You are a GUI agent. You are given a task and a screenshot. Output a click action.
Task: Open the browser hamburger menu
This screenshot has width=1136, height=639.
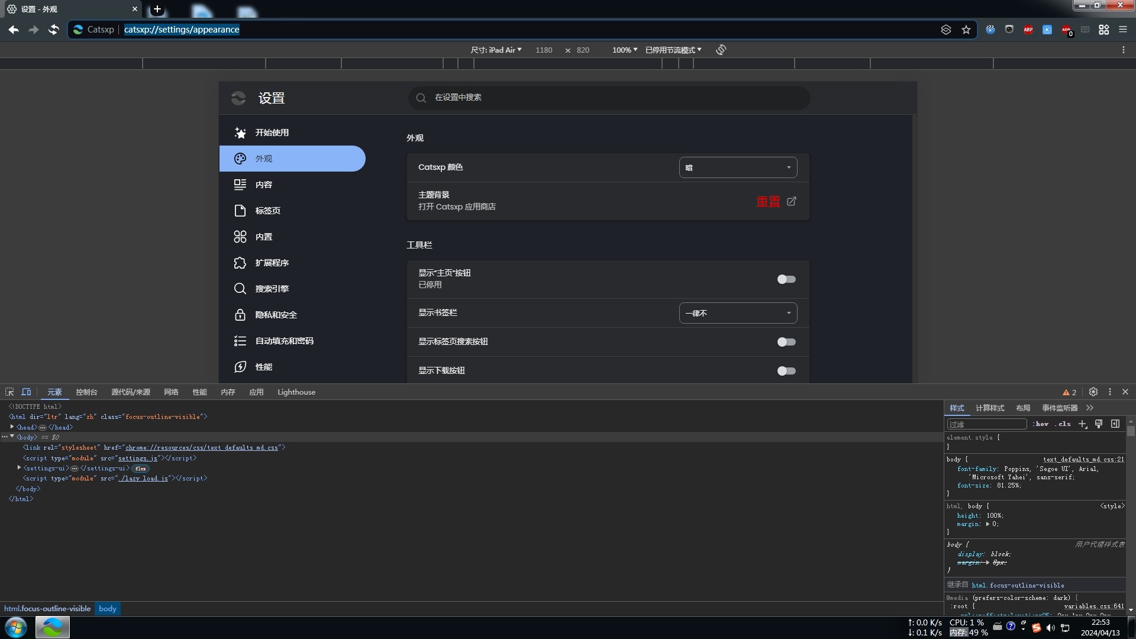click(x=1123, y=30)
